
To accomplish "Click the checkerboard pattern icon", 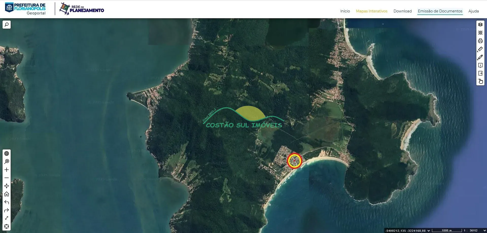I will 480,33.
